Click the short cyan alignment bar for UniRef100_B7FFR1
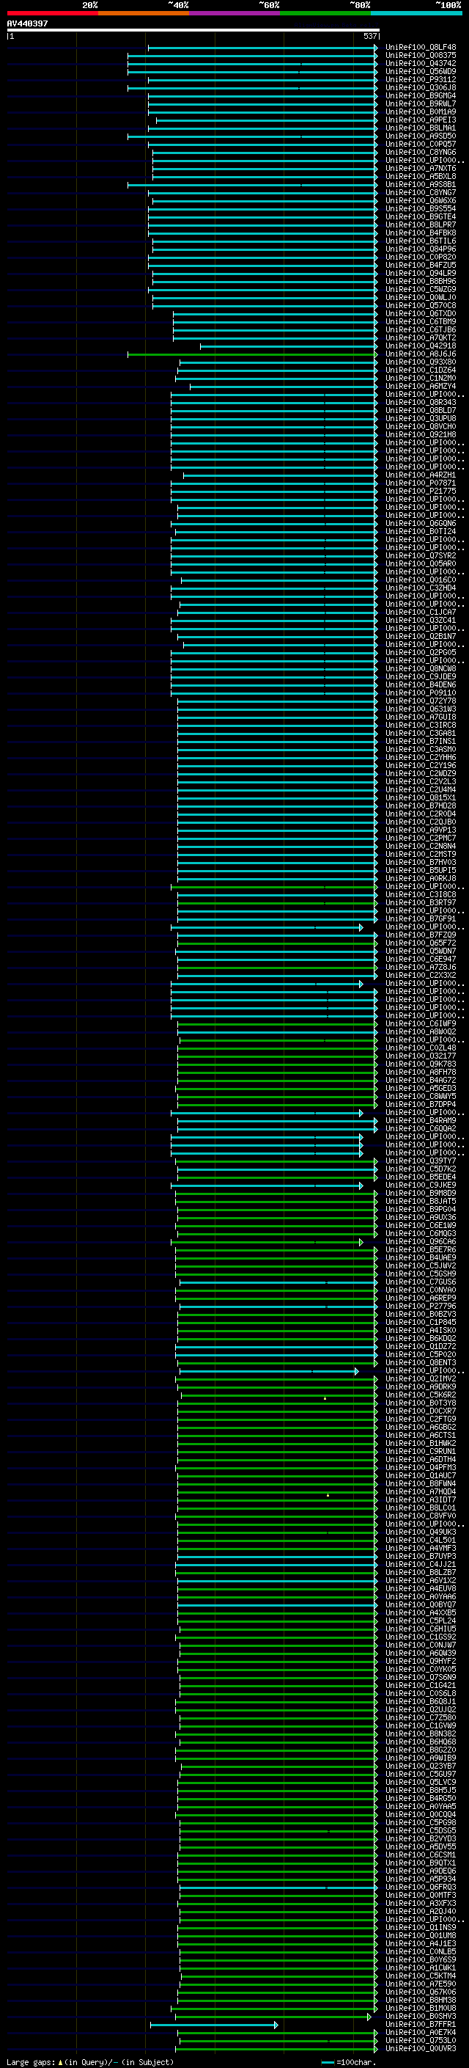The height and width of the screenshot is (2068, 469). coord(213,2025)
